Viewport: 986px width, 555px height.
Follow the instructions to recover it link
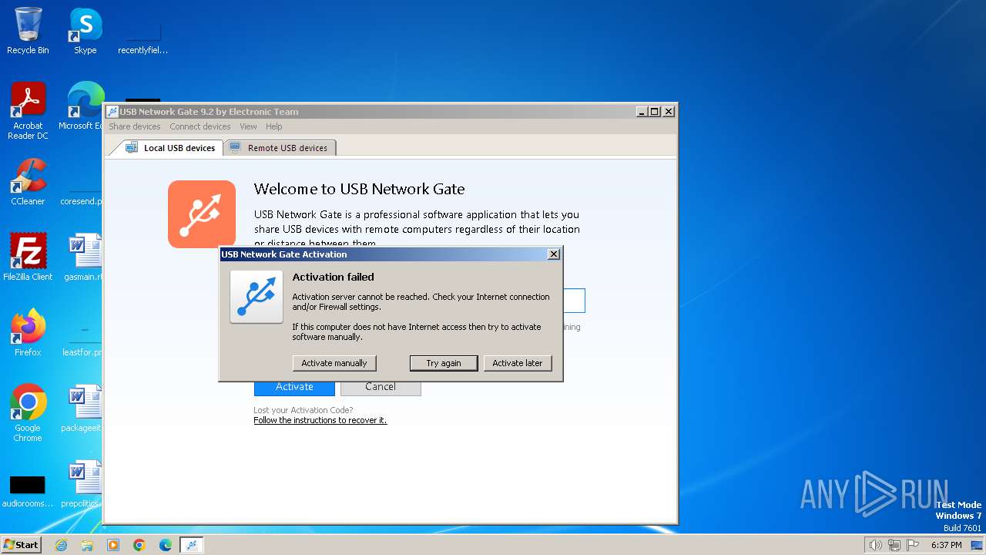320,420
